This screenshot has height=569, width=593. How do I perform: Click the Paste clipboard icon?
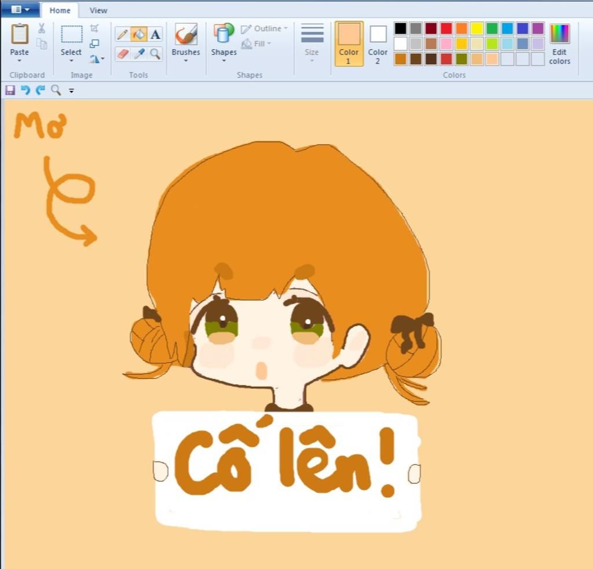pos(19,34)
